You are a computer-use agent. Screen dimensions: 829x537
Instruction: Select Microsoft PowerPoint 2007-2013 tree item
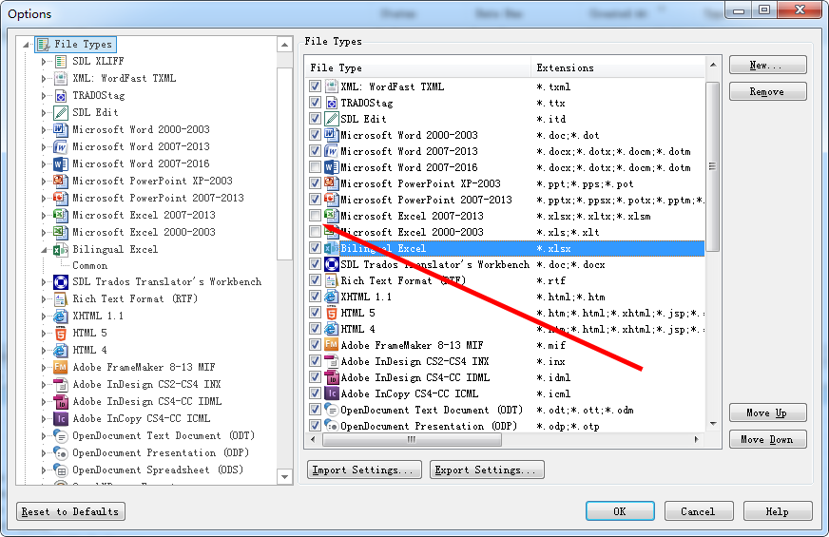point(158,198)
